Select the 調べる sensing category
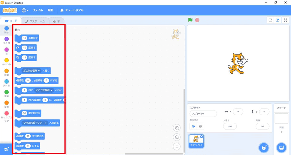 [6, 83]
